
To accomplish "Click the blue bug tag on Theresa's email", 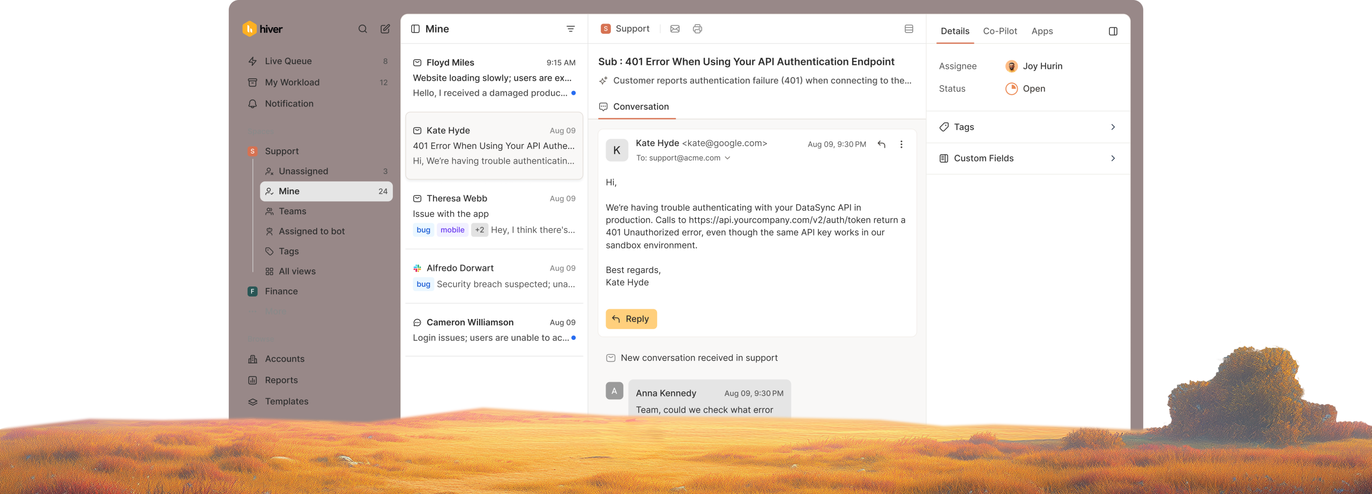I will tap(423, 230).
